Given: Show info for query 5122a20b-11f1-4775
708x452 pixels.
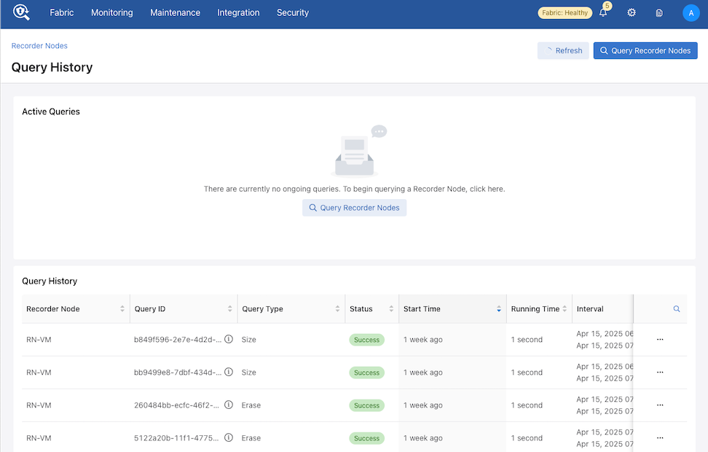Looking at the screenshot, I should [x=229, y=437].
